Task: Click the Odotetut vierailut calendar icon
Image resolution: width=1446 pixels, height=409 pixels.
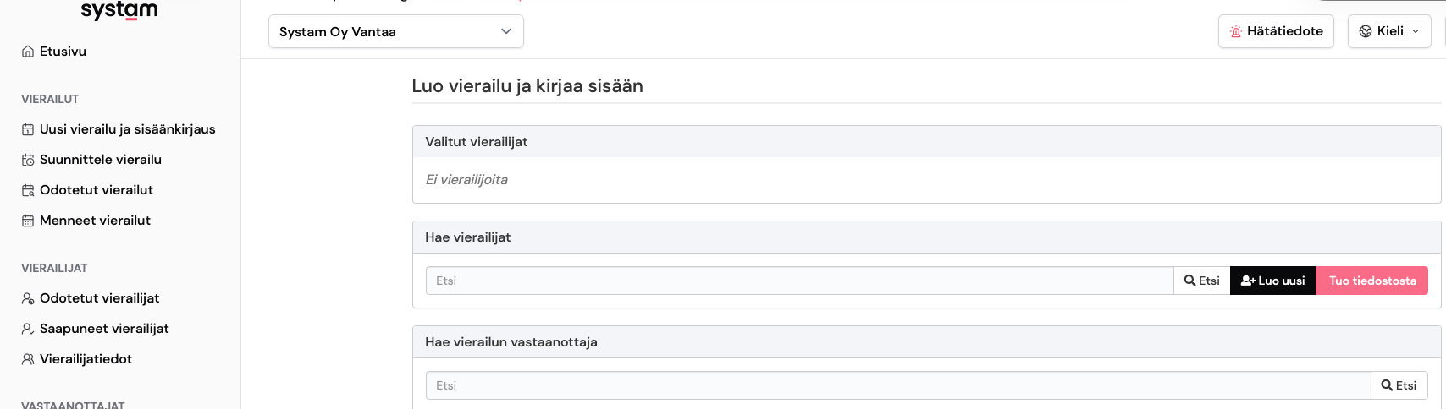Action: (28, 190)
